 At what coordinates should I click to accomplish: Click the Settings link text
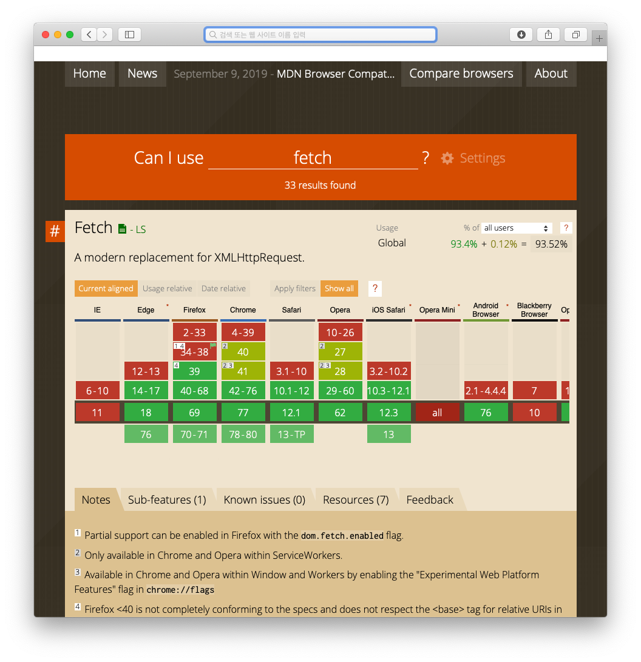click(x=482, y=158)
